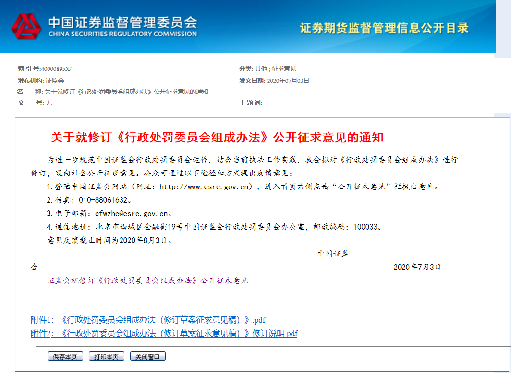Click the http://www.csrc.gov.cn address text
This screenshot has width=511, height=373.
click(x=206, y=186)
